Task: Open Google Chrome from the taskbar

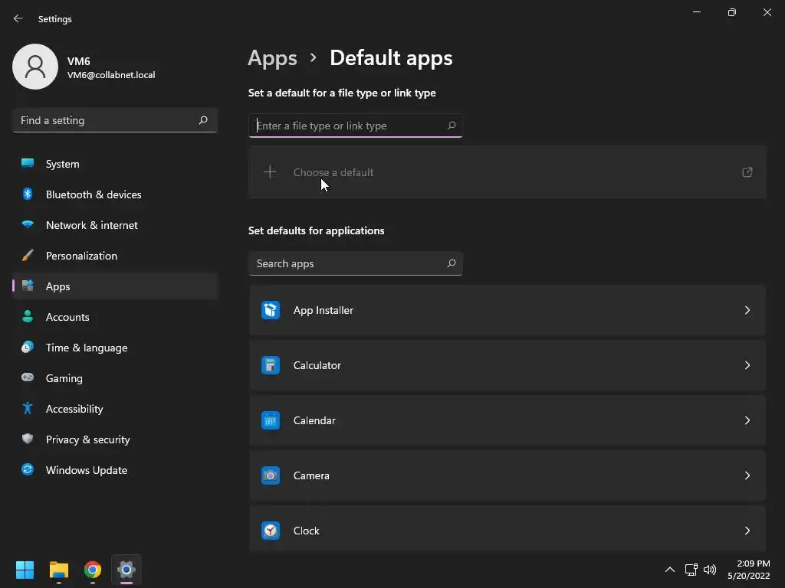Action: [93, 570]
